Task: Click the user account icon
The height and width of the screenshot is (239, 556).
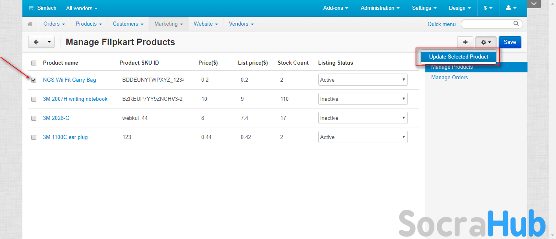Action: click(x=511, y=8)
